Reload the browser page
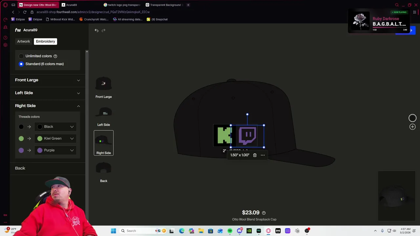 pos(25,12)
